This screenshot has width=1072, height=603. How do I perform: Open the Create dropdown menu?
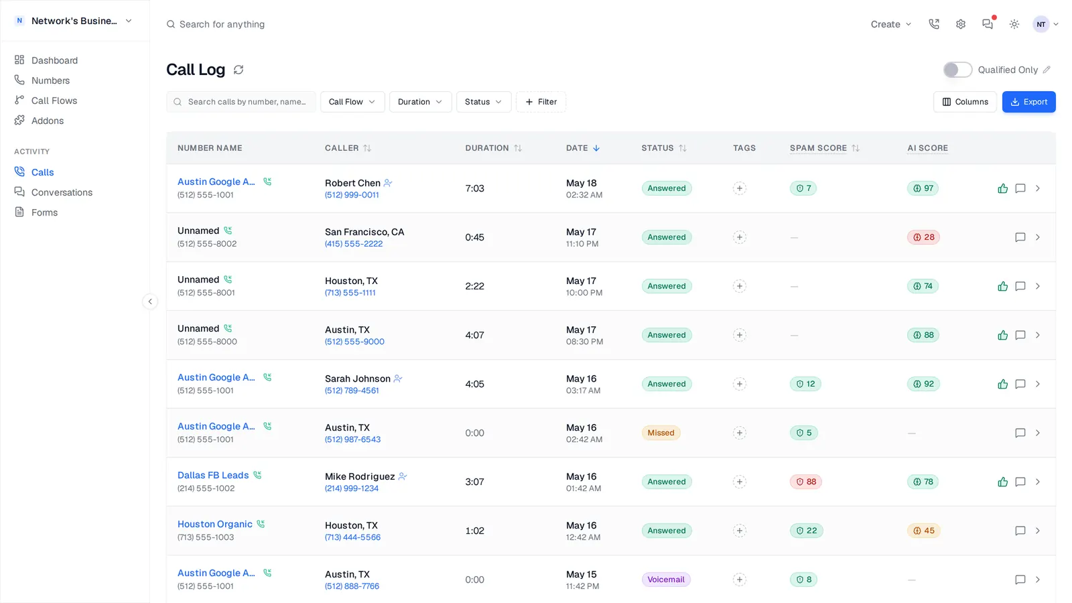(890, 24)
